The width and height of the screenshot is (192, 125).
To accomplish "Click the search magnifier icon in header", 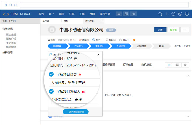I will (160, 14).
